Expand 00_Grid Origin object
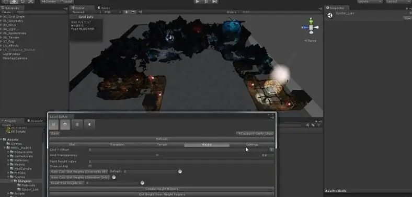 click(1, 17)
